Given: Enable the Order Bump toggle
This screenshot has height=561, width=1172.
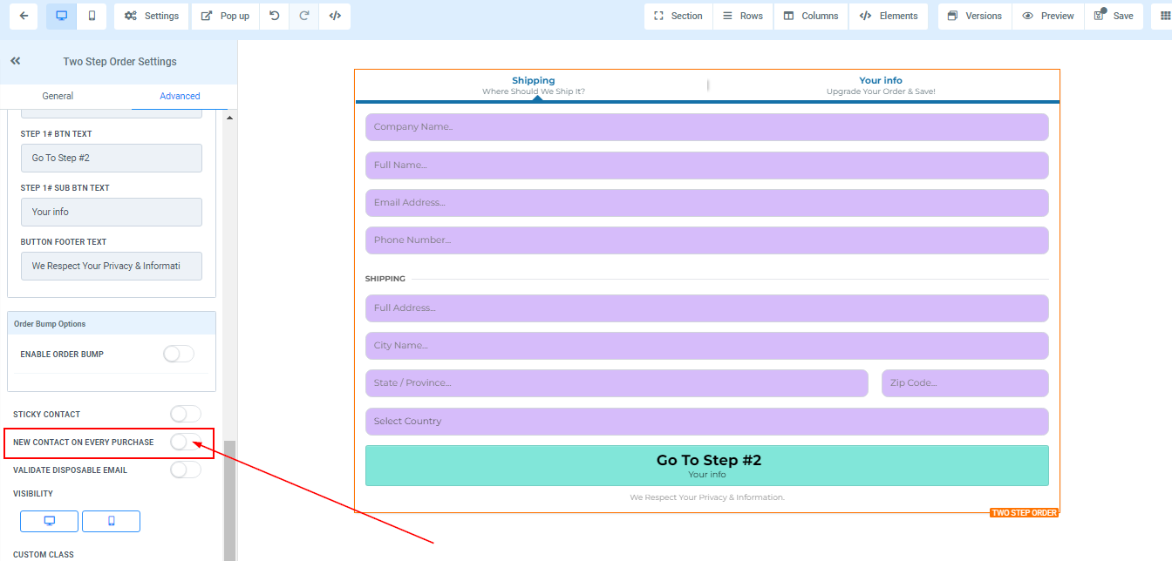Looking at the screenshot, I should coord(179,354).
